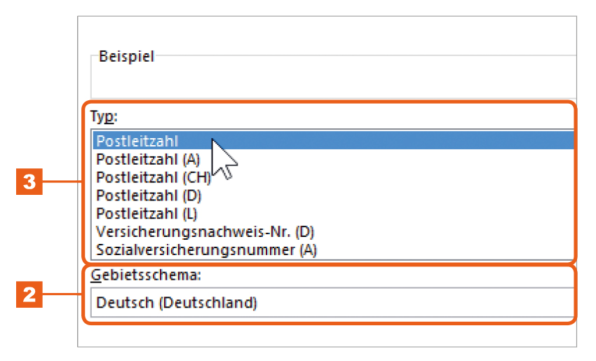
Task: Click connector line beside marker 2
Action: (62, 294)
